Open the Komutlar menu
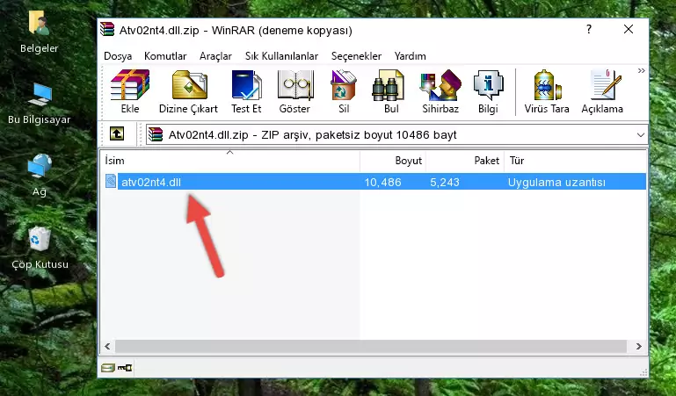The width and height of the screenshot is (676, 396). point(165,56)
